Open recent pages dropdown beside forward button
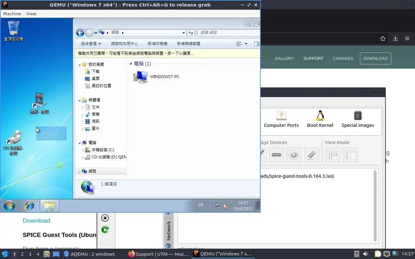The height and width of the screenshot is (259, 415). click(x=96, y=33)
